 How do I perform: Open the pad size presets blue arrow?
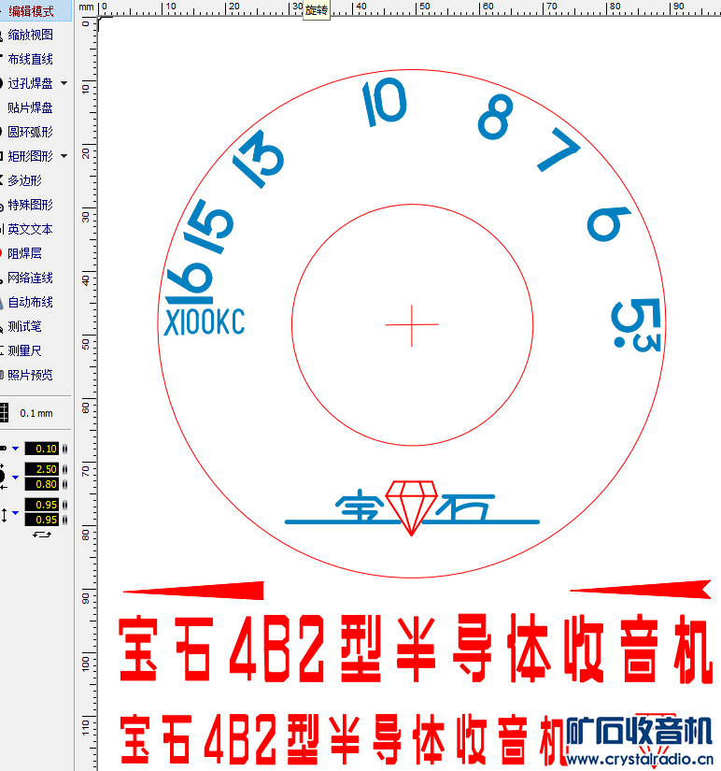pos(15,477)
